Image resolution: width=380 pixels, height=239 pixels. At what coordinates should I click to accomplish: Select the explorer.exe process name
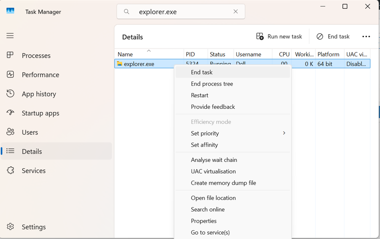(x=139, y=64)
